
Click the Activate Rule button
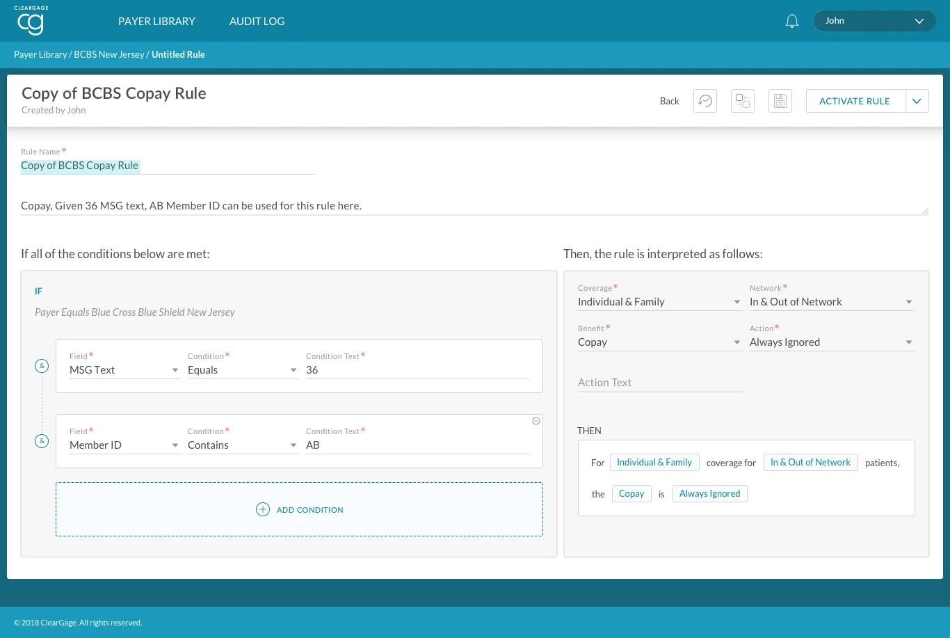point(855,101)
